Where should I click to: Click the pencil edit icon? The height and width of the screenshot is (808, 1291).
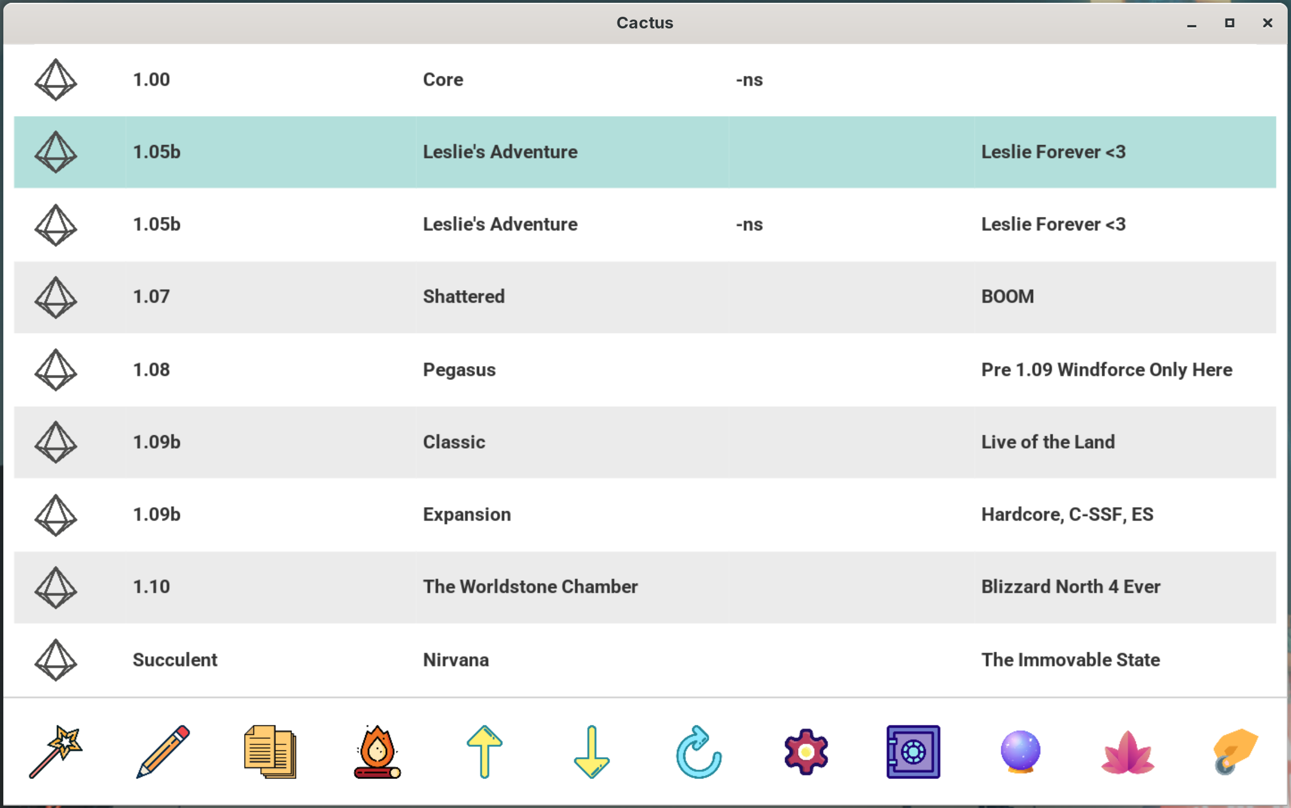pos(163,752)
